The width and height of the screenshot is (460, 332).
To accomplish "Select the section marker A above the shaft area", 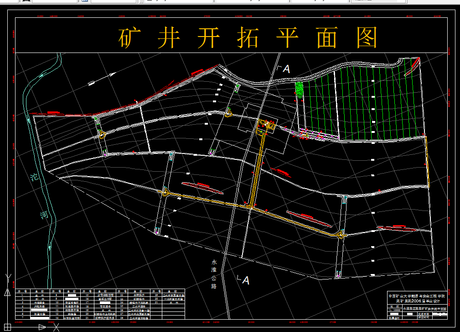I will 286,69.
